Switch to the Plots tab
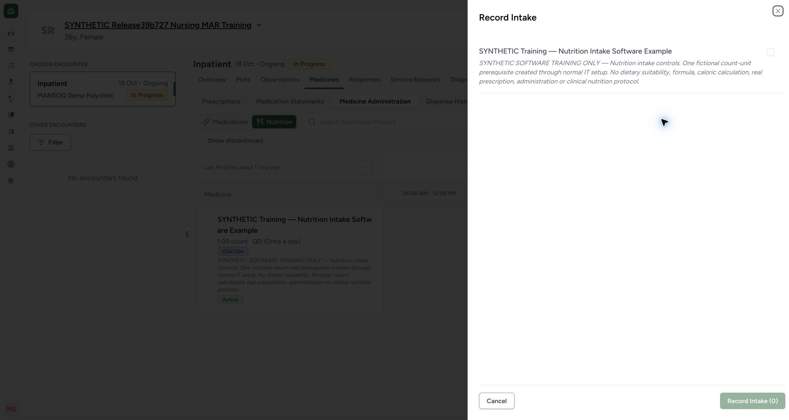 [x=243, y=79]
